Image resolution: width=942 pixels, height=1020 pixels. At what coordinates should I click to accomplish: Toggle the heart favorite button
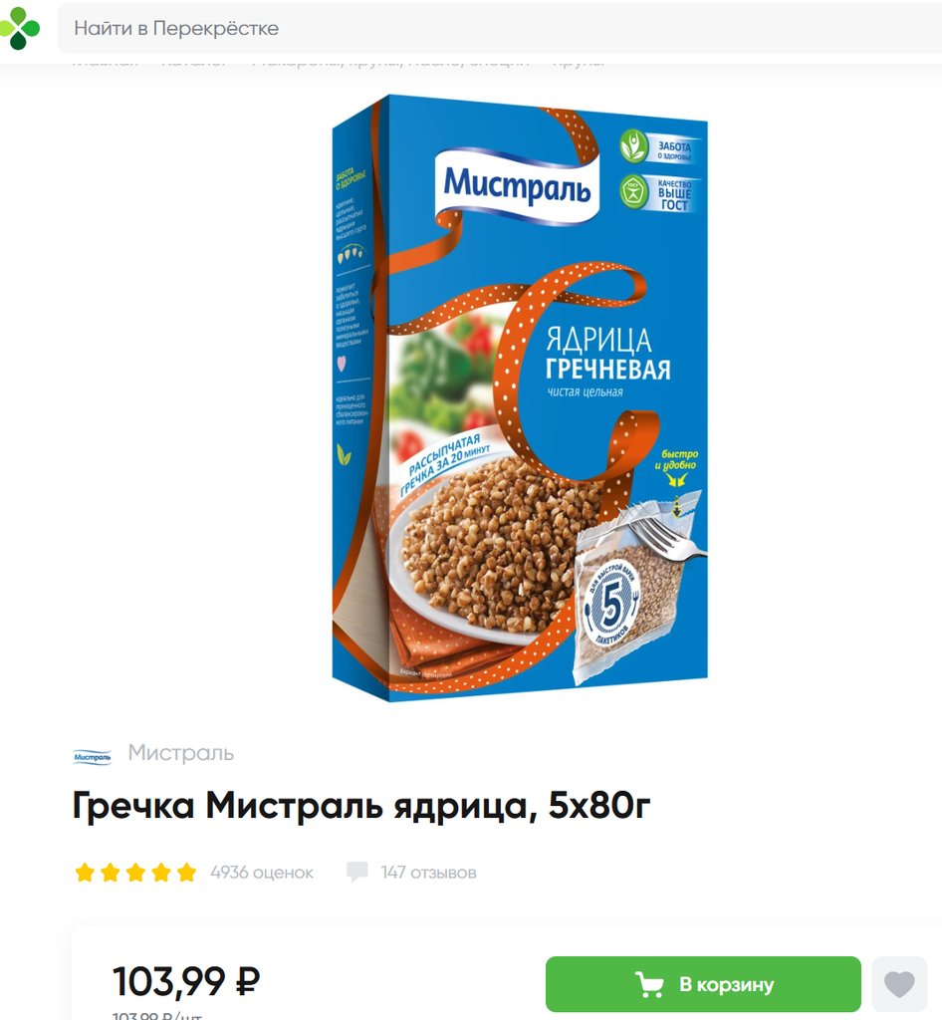click(x=899, y=984)
